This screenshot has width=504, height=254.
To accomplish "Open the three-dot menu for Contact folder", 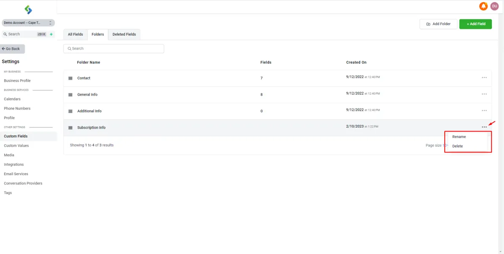I will tap(484, 78).
